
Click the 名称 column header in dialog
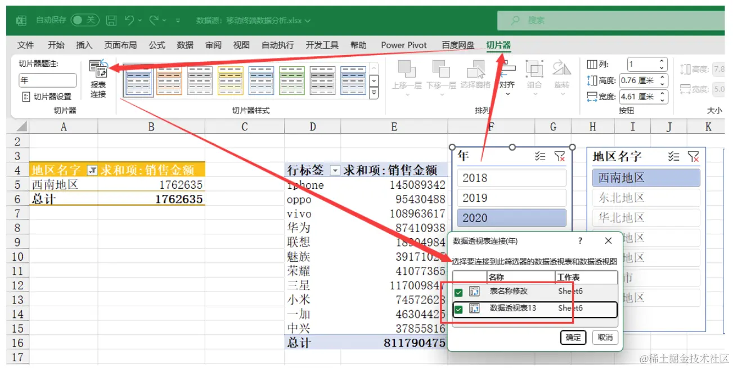pos(521,278)
